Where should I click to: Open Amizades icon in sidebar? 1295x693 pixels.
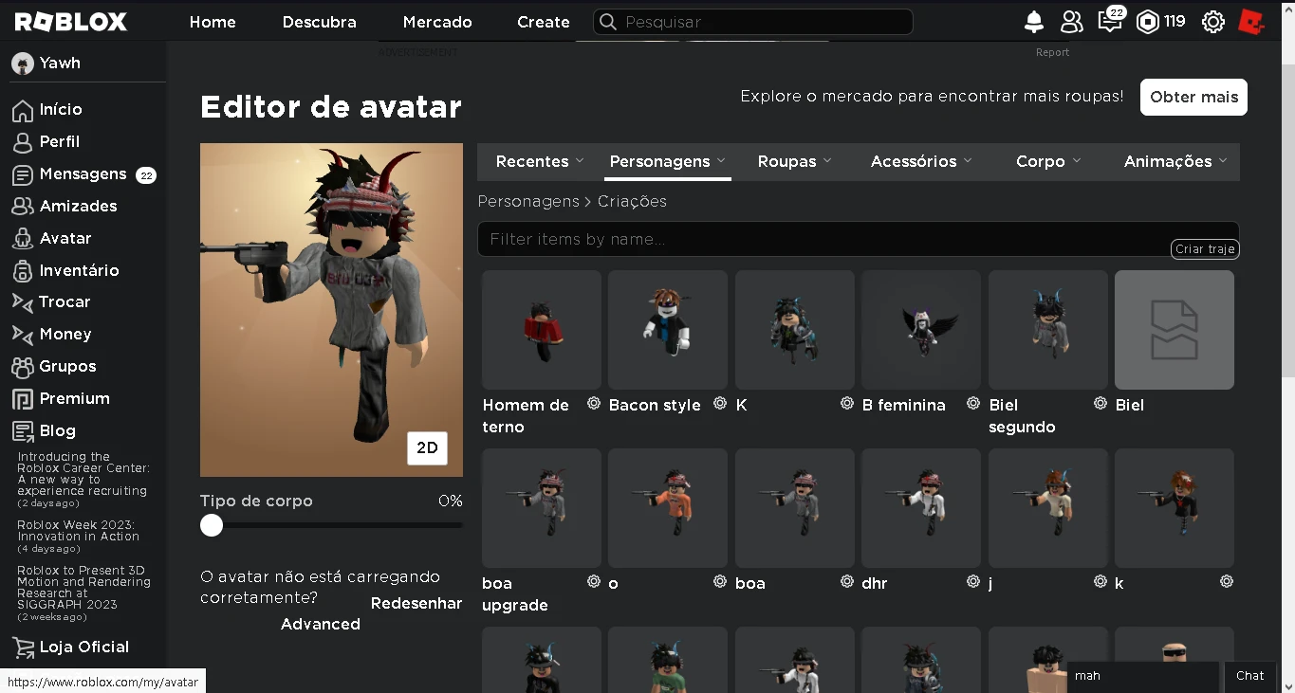23,207
